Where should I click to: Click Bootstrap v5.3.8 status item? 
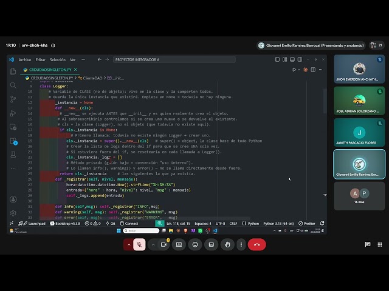[66, 224]
